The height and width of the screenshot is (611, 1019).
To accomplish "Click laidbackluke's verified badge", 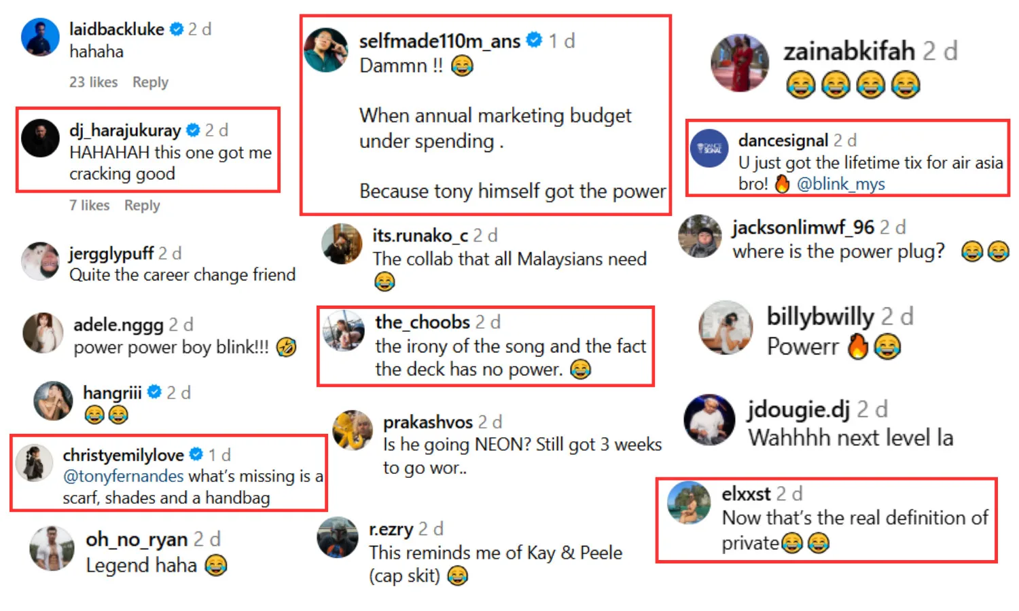I will pos(177,29).
